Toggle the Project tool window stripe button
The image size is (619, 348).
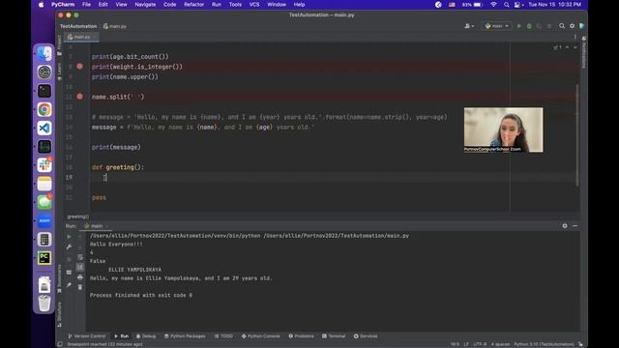pos(59,44)
